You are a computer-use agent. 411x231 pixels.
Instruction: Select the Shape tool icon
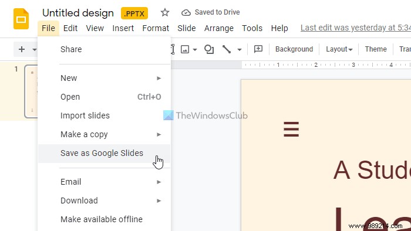(x=209, y=49)
